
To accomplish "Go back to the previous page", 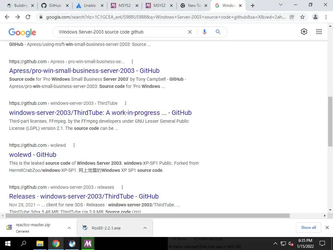I will [x=7, y=17].
